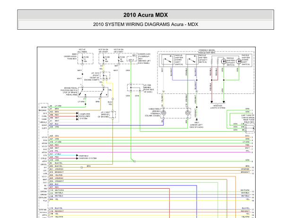
Task: Click the '2010 SYSTEM WIRING DIAGRAMS Acura - MDX' subtitle
Action: coord(146,25)
